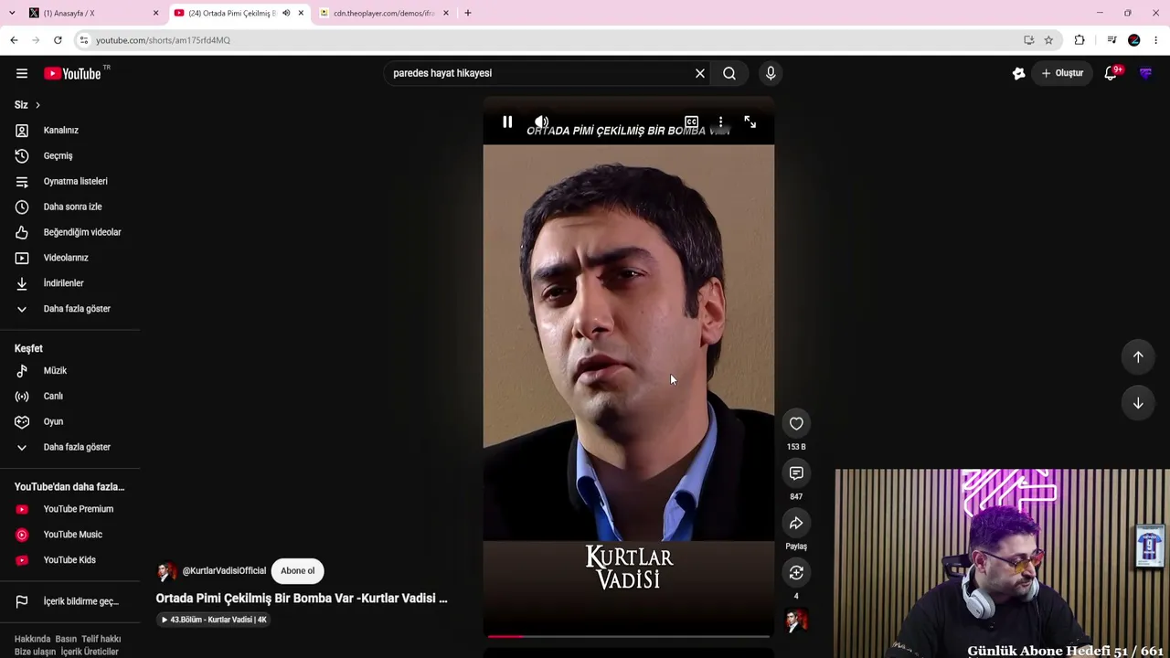The image size is (1170, 658).
Task: Start voice search with the microphone
Action: 771,73
